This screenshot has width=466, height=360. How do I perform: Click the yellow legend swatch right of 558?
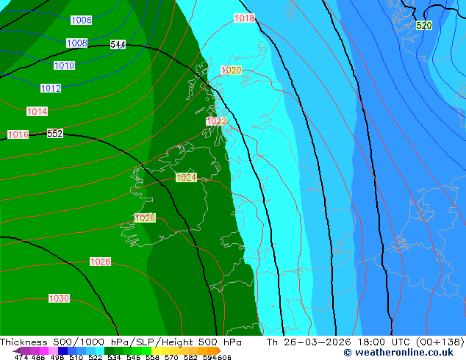tap(157, 350)
